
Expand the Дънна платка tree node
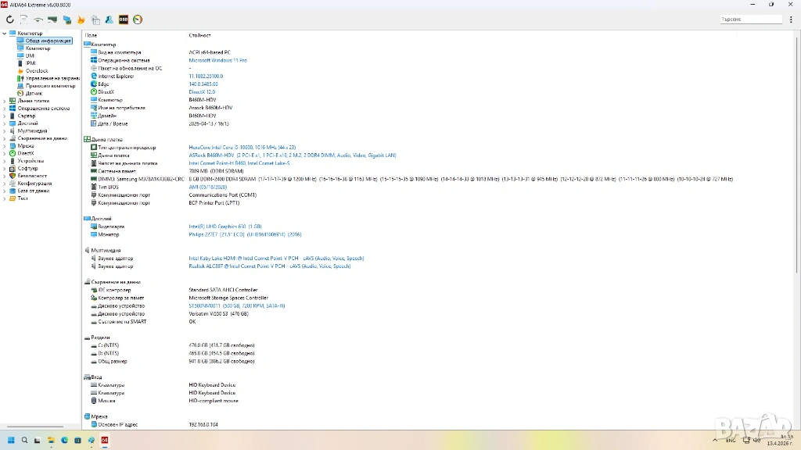click(5, 101)
